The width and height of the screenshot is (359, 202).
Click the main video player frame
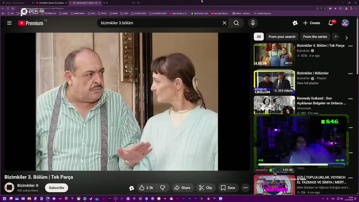127,102
